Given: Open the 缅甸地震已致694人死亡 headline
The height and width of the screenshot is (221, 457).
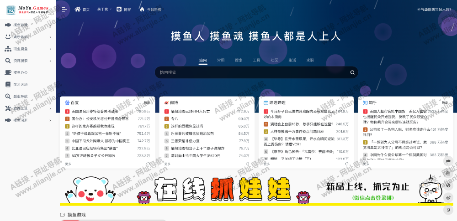Looking at the screenshot, I should click(x=190, y=111).
